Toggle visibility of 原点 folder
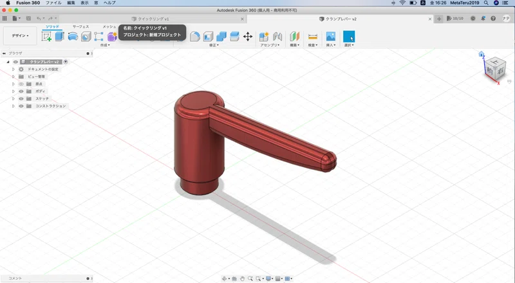The image size is (515, 283). click(x=21, y=84)
